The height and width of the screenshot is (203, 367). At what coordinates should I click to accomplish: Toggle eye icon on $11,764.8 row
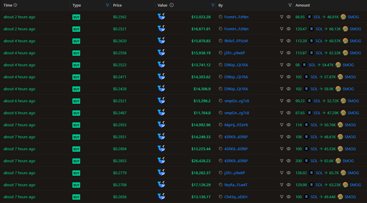point(288,113)
